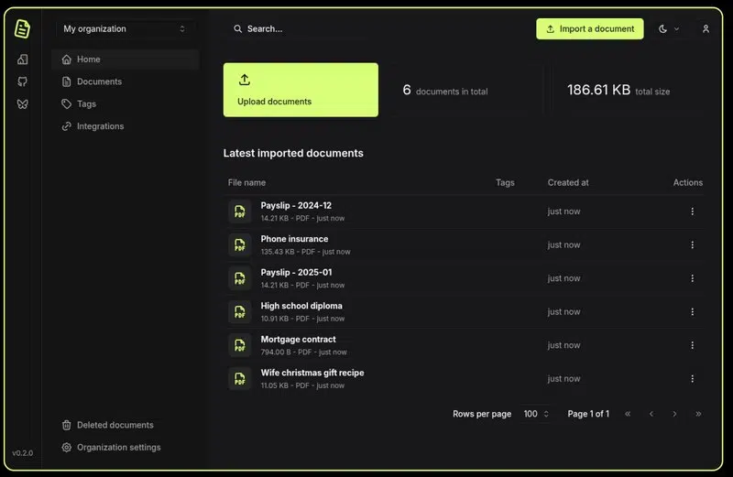Viewport: 733px width, 477px height.
Task: Open the Phone insurance document
Action: tap(294, 239)
